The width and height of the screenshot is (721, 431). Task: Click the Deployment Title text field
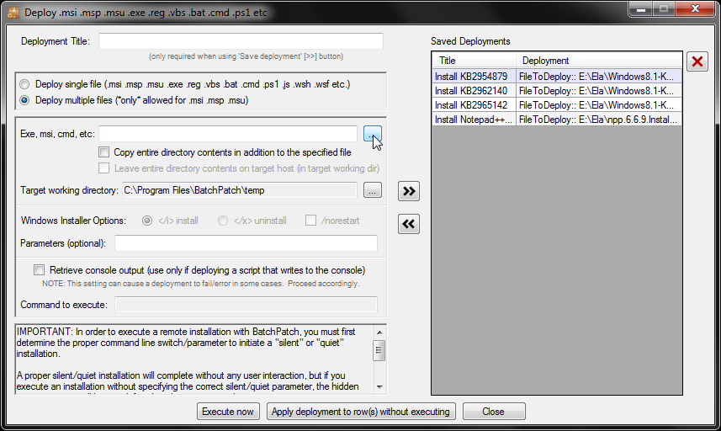241,41
